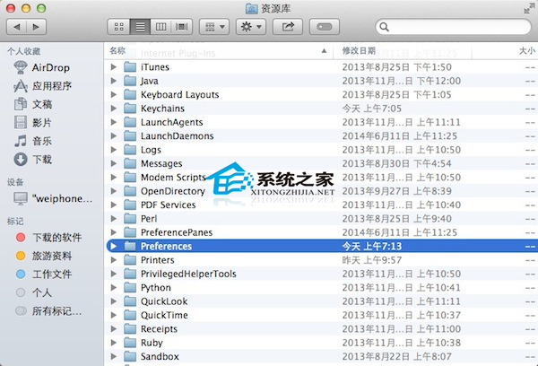The height and width of the screenshot is (366, 538).
Task: Open 音乐 in the sidebar
Action: [33, 141]
